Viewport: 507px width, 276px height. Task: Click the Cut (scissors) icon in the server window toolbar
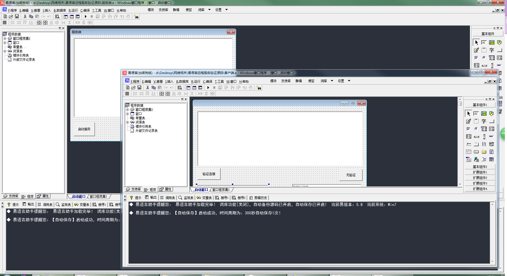(25, 16)
